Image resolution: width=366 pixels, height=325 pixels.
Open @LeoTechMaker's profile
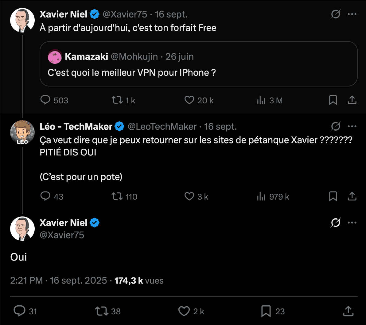162,126
